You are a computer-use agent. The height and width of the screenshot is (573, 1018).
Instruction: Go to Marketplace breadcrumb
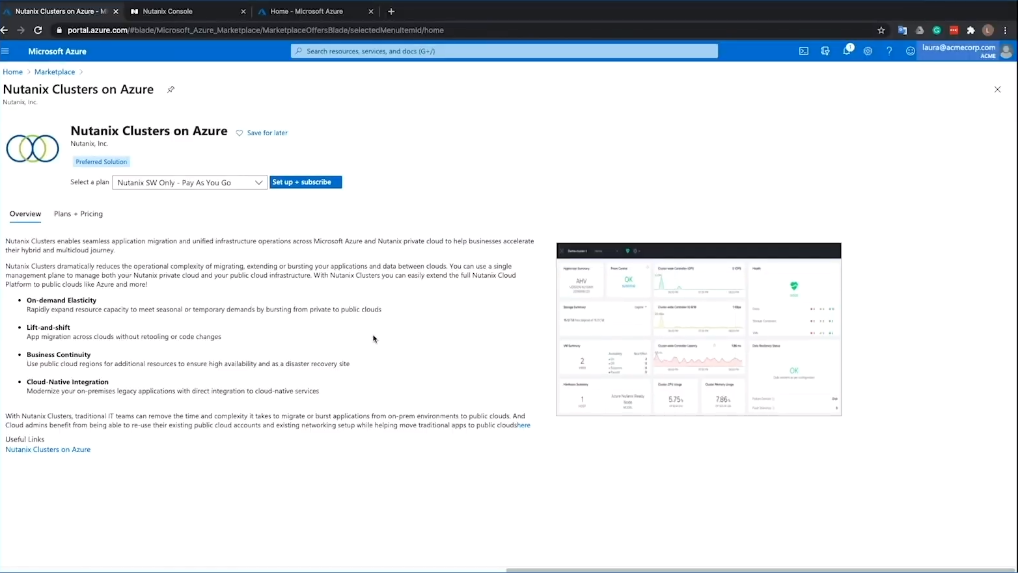pyautogui.click(x=55, y=72)
